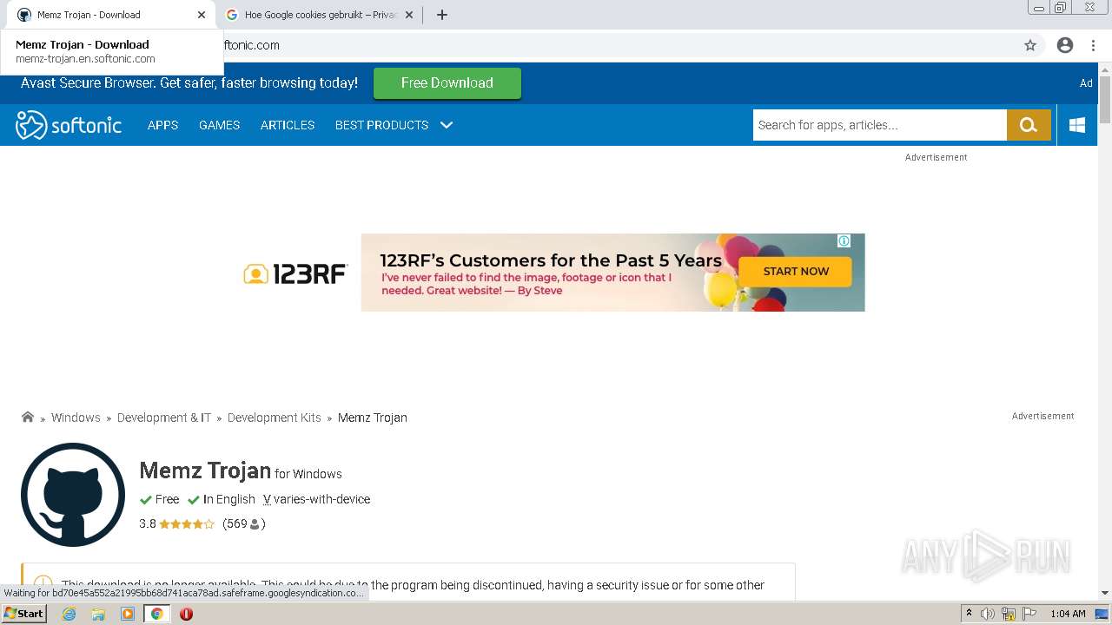Click the Avast Secure Browser ad text
Viewport: 1112px width, 625px height.
pyautogui.click(x=189, y=83)
